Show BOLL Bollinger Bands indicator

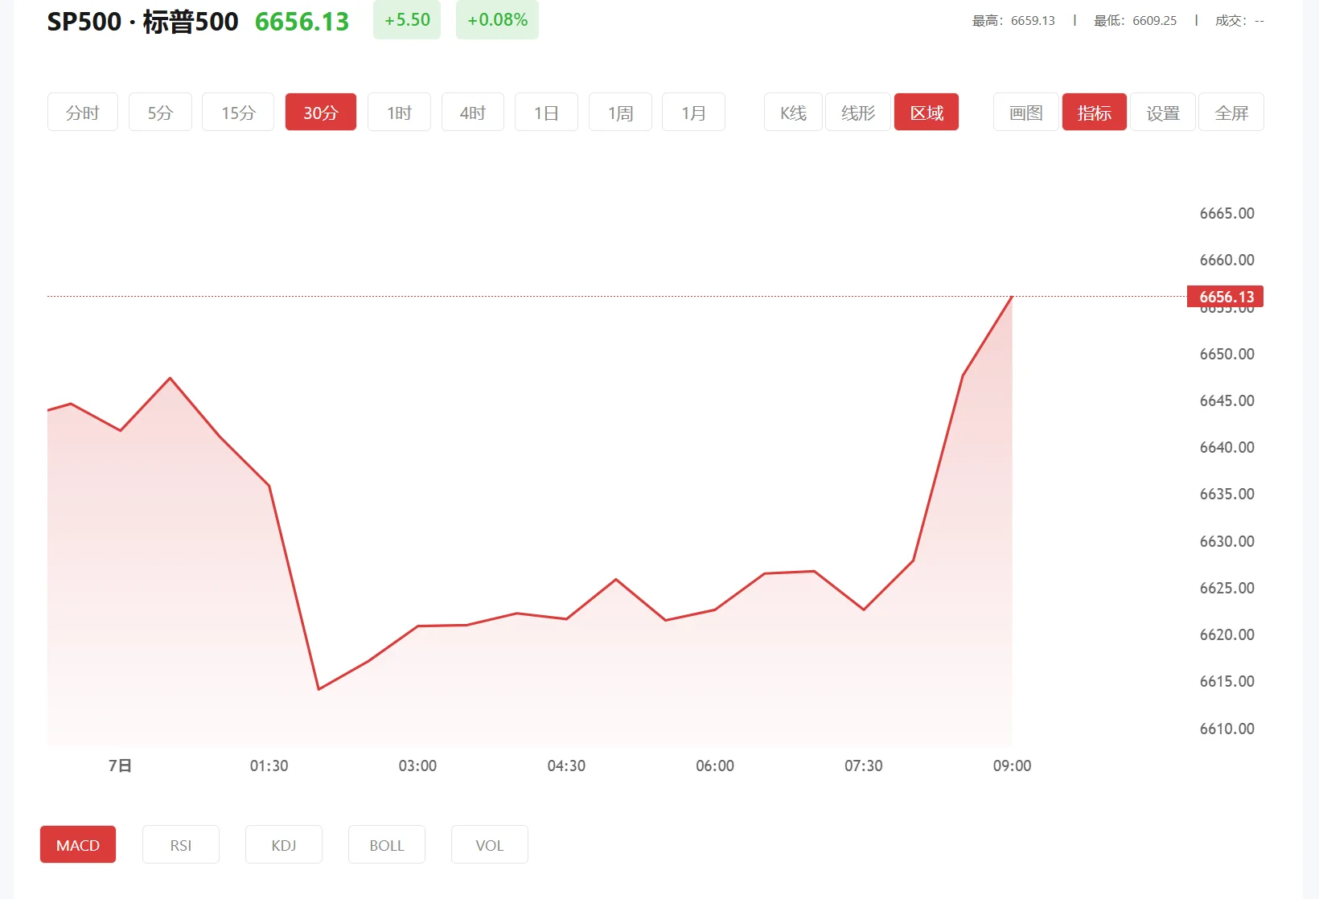pos(386,844)
